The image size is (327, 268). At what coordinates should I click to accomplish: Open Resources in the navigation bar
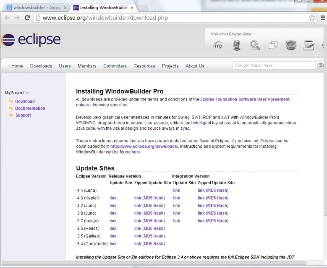144,66
